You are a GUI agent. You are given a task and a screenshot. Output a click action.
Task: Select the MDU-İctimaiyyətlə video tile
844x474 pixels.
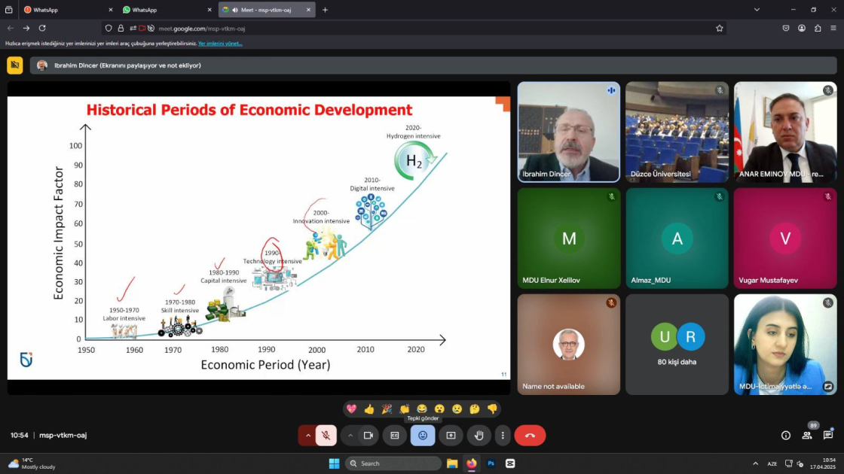(x=784, y=345)
